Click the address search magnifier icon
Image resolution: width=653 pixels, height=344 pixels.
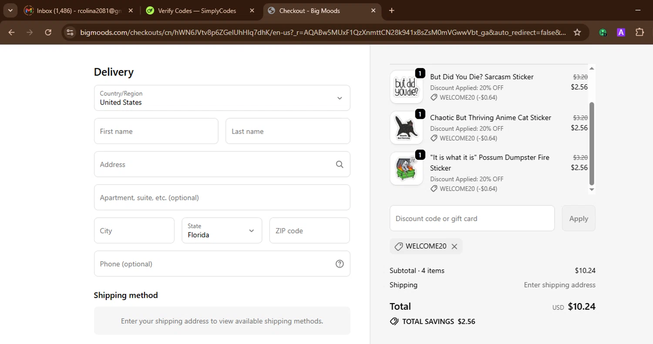340,164
